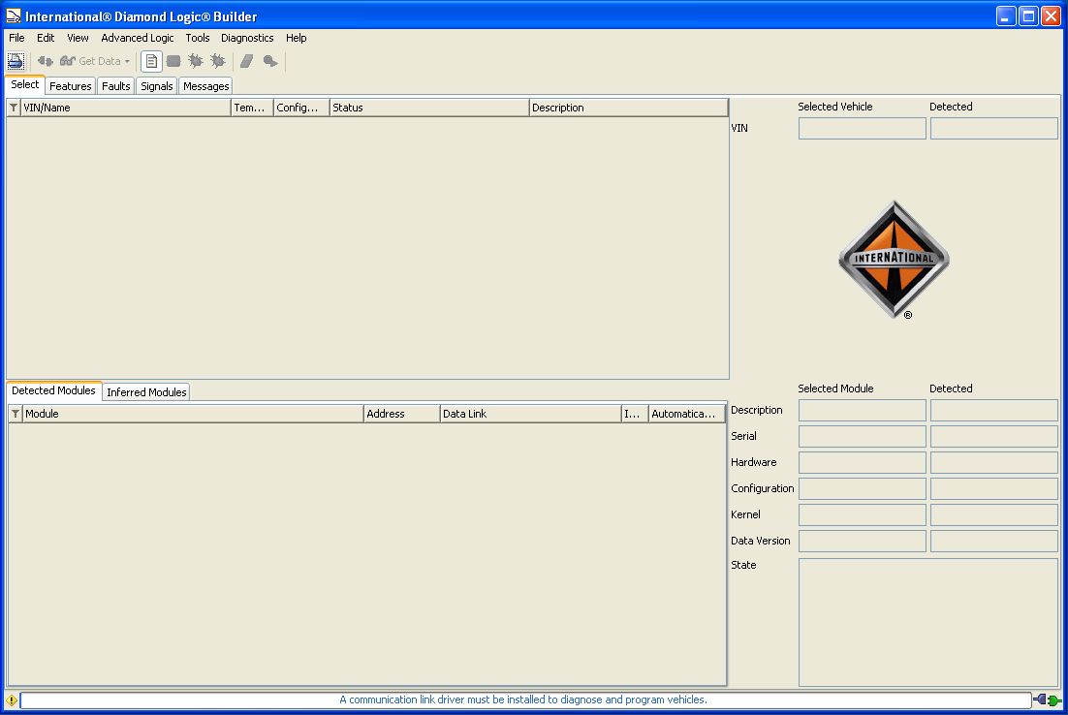The height and width of the screenshot is (715, 1068).
Task: Open the Advanced Logic menu
Action: pyautogui.click(x=138, y=38)
